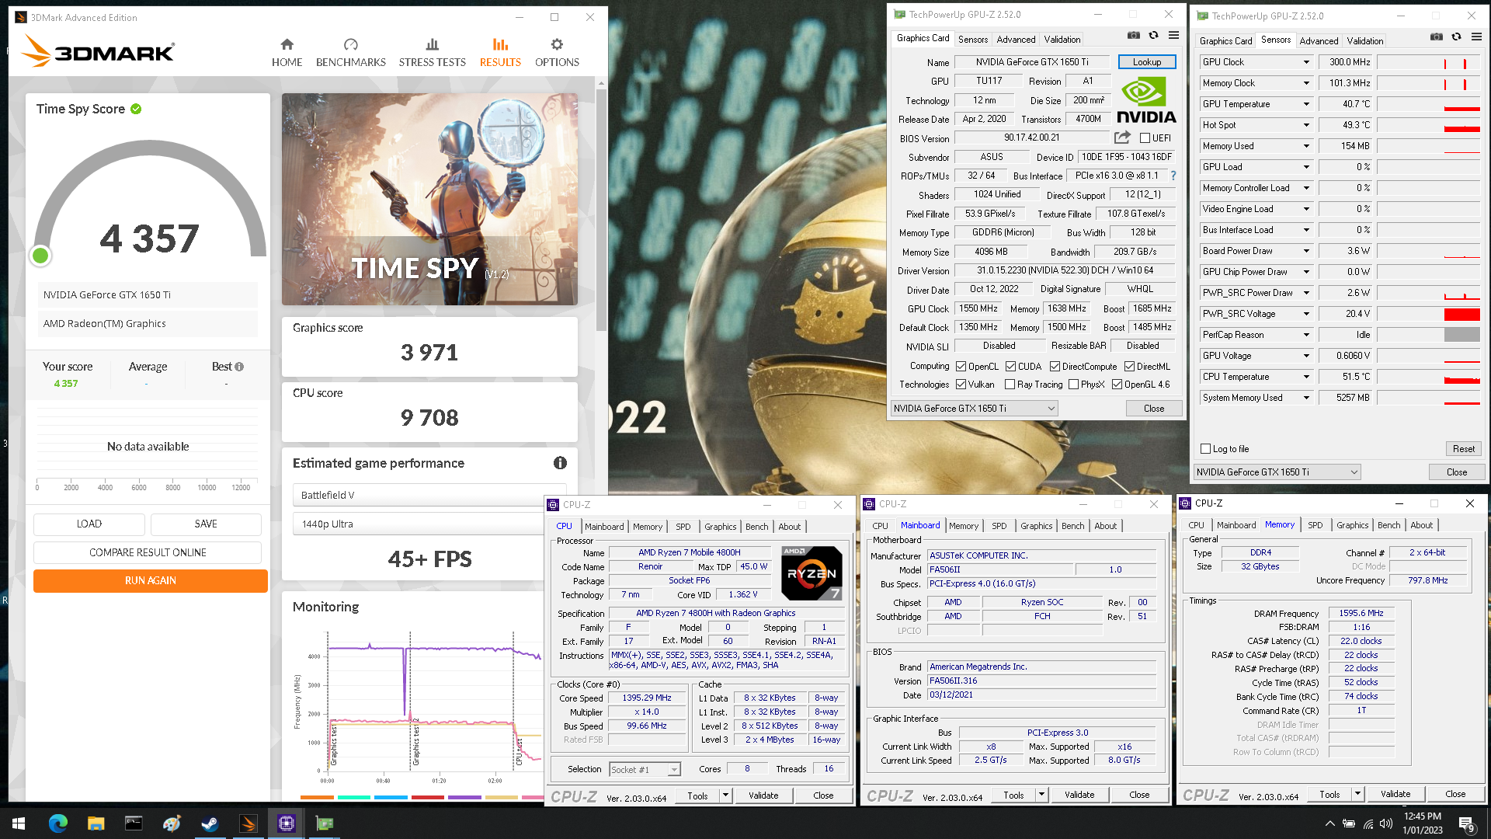Click the Bus Interface question mark icon
The width and height of the screenshot is (1491, 839).
point(1173,176)
